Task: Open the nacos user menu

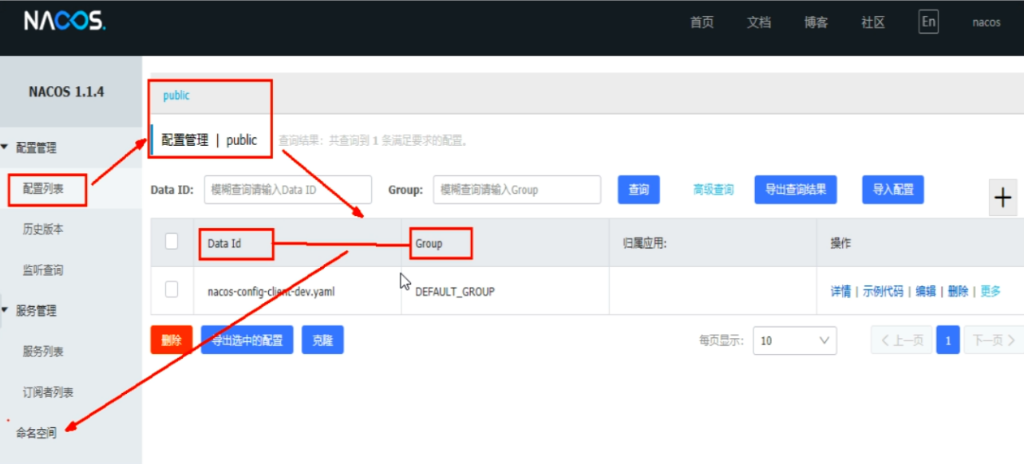Action: pos(986,22)
